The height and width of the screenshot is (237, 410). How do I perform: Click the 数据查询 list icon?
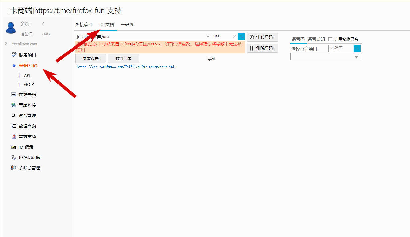point(13,126)
